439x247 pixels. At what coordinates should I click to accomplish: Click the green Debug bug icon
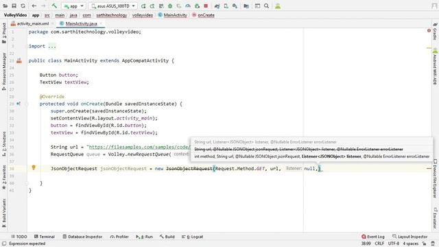(x=170, y=6)
